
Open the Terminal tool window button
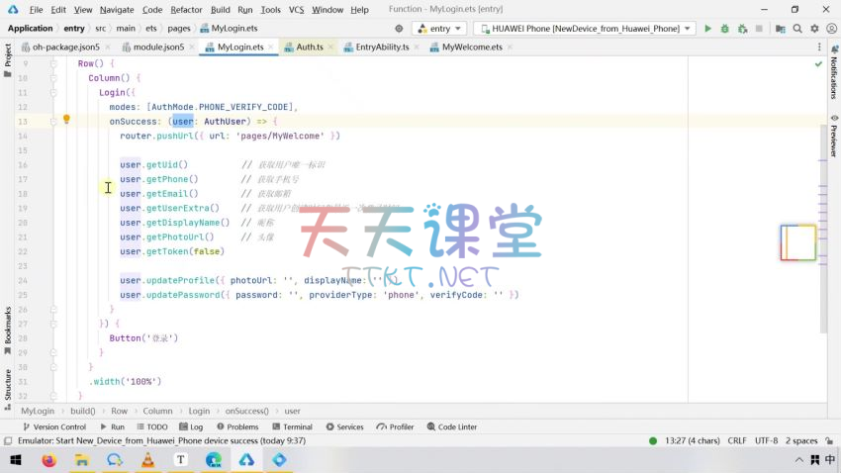point(292,426)
